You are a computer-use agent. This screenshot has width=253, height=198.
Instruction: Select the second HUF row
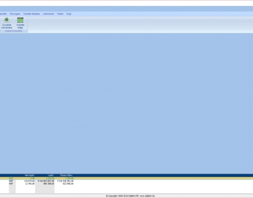(126, 184)
